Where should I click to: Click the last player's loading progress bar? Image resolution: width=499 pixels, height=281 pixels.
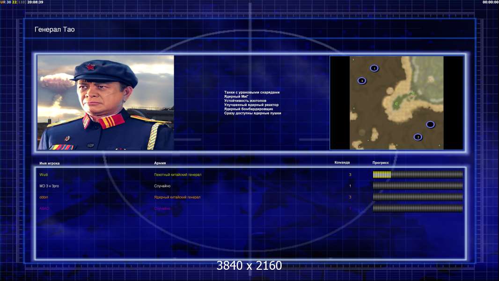coord(418,208)
